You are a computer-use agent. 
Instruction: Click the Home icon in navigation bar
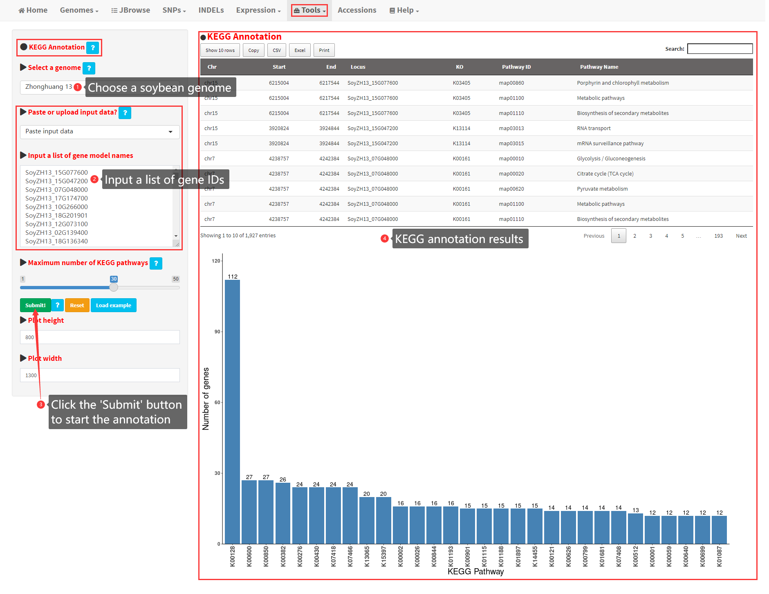tap(22, 11)
